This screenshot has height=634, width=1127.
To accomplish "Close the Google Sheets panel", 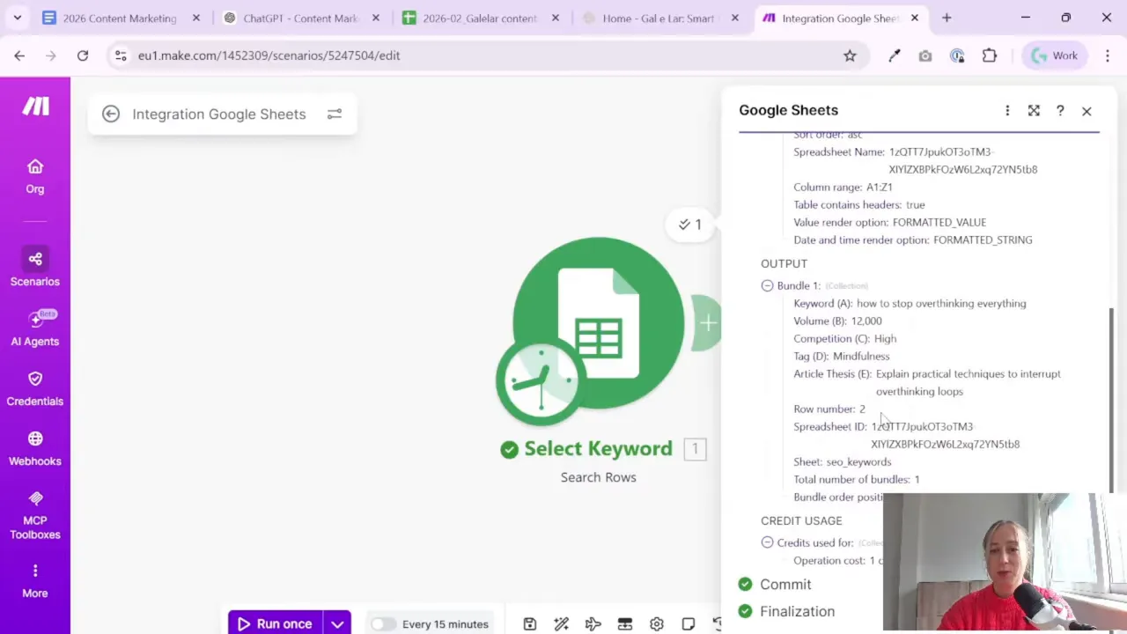I will point(1086,111).
